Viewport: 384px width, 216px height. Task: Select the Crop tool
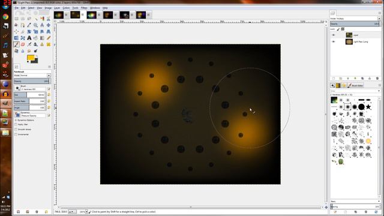[x=23, y=31]
